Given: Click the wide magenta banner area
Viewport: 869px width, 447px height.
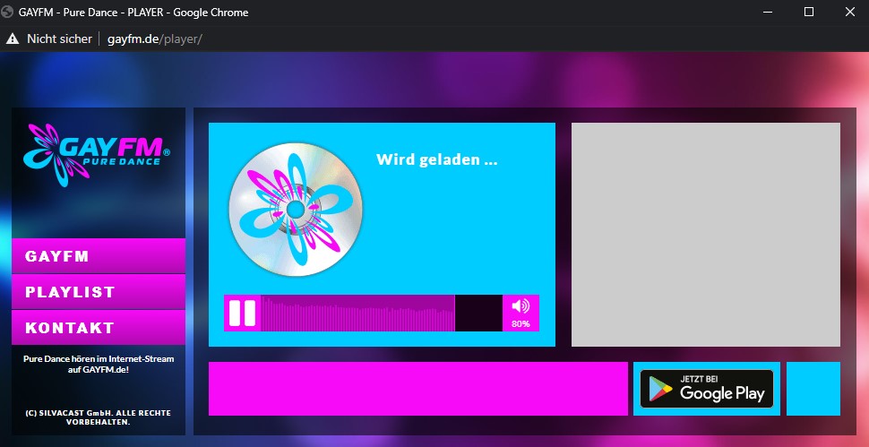Looking at the screenshot, I should 417,389.
